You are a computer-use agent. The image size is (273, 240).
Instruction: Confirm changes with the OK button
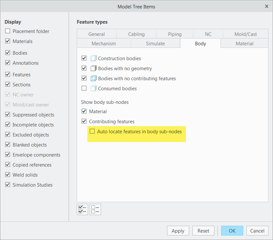pos(232,231)
